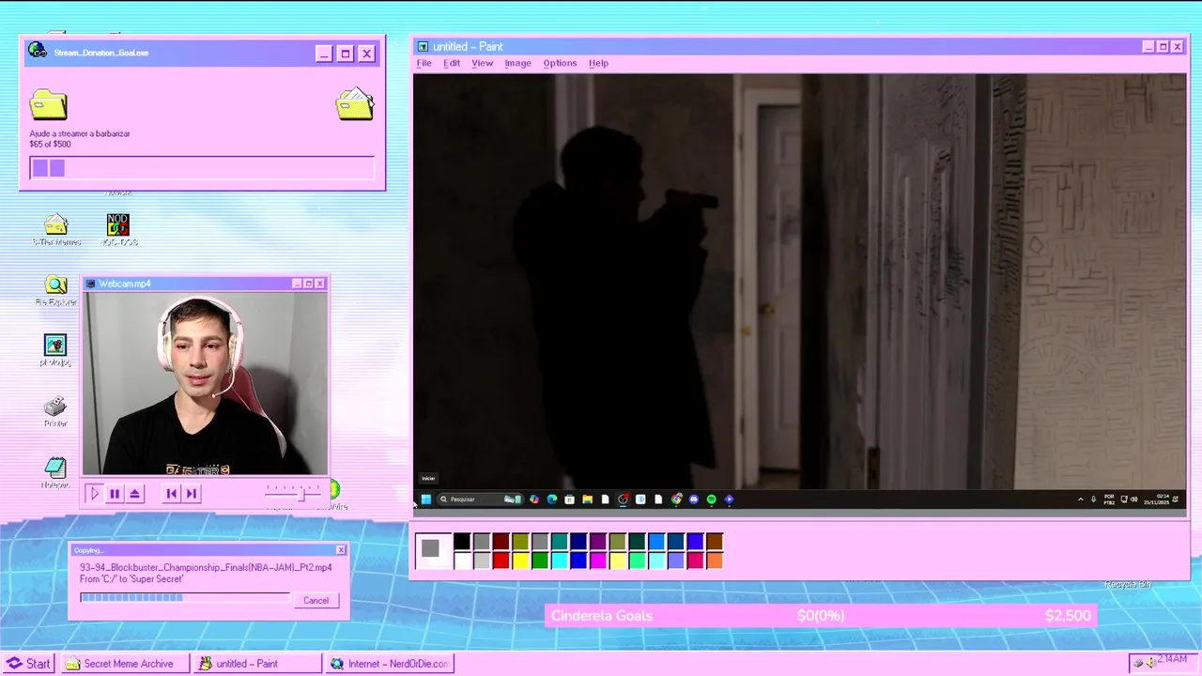
Task: Open the Options menu in Paint
Action: pyautogui.click(x=560, y=63)
